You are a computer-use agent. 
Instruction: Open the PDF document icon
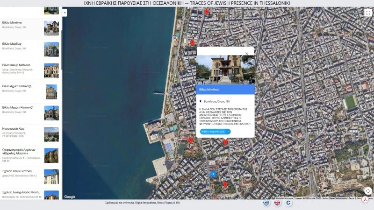[x=365, y=200]
